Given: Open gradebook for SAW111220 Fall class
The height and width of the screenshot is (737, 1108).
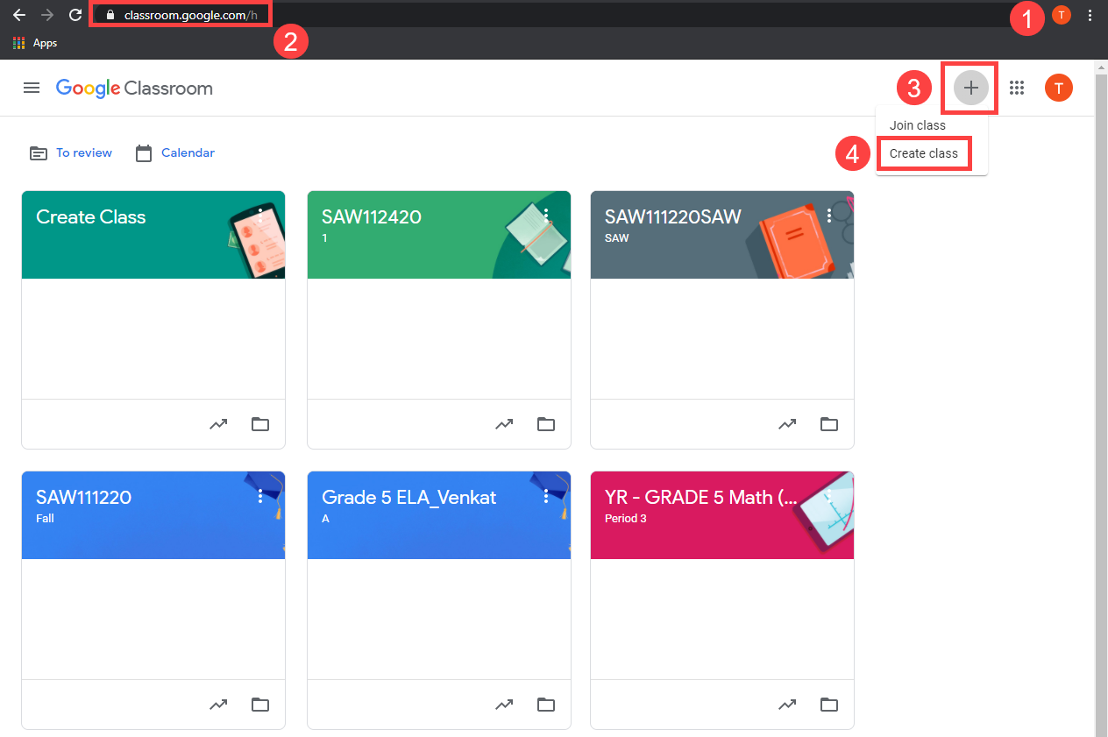Looking at the screenshot, I should [x=218, y=705].
